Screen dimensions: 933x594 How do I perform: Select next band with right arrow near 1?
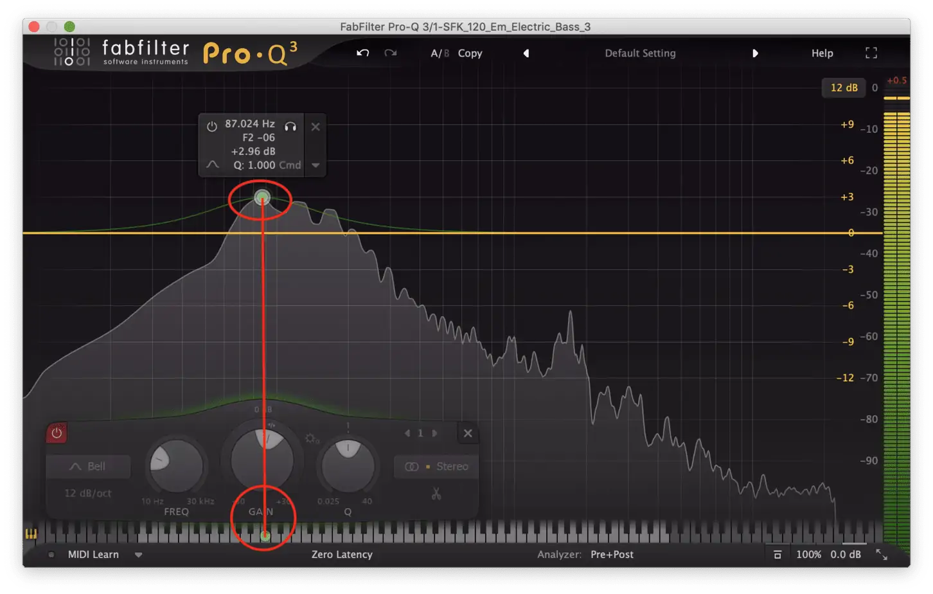click(435, 433)
